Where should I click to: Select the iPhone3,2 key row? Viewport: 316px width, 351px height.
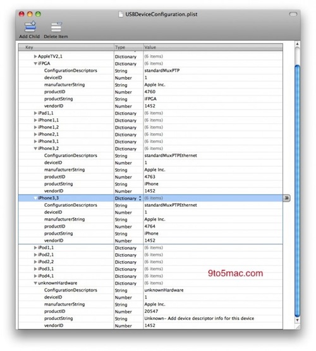click(150, 149)
